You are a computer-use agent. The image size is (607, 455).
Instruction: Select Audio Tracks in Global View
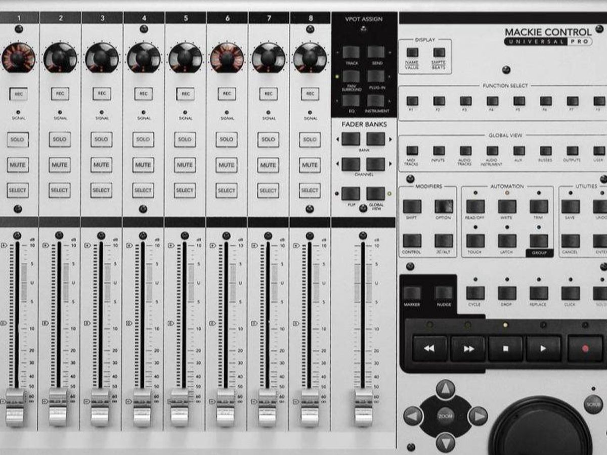(465, 151)
